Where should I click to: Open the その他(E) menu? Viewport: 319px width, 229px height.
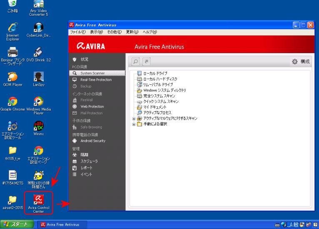115,32
